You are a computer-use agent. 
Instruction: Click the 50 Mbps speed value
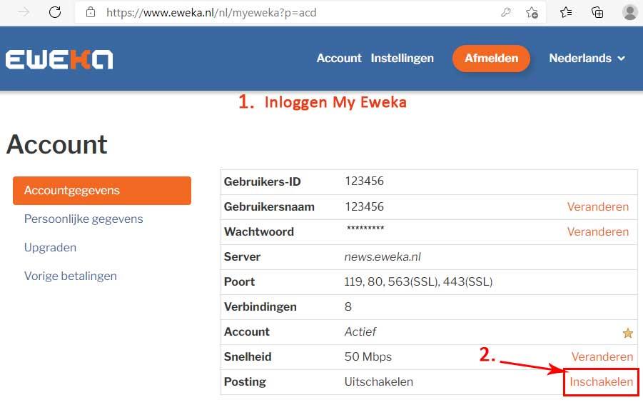click(368, 357)
